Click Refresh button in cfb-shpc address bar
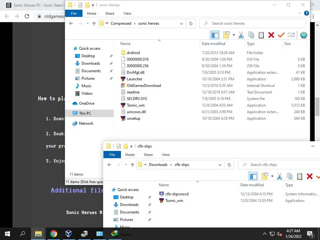This screenshot has width=320, height=240. 229,165
